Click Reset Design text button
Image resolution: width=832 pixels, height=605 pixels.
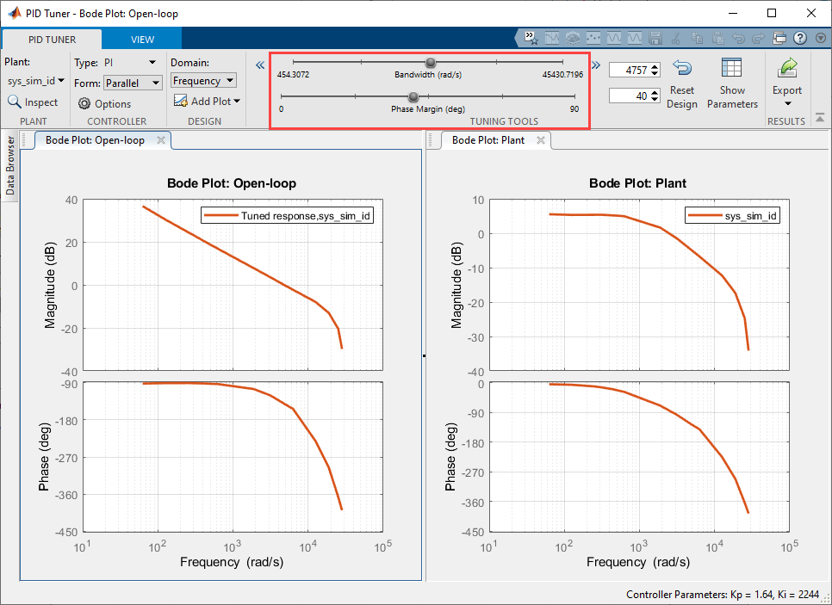tap(682, 97)
